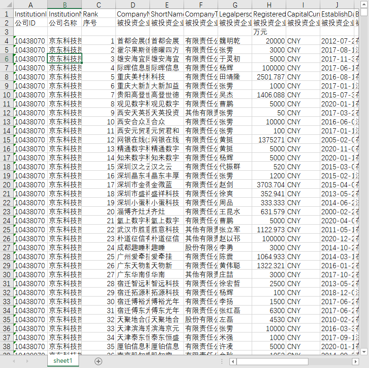Select column D header
Screen dimensions: 369x368
tap(133, 5)
